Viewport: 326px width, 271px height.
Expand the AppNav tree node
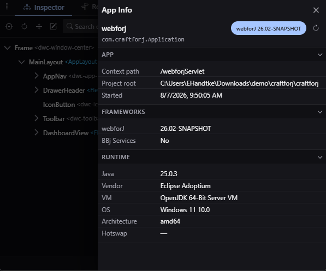point(37,76)
